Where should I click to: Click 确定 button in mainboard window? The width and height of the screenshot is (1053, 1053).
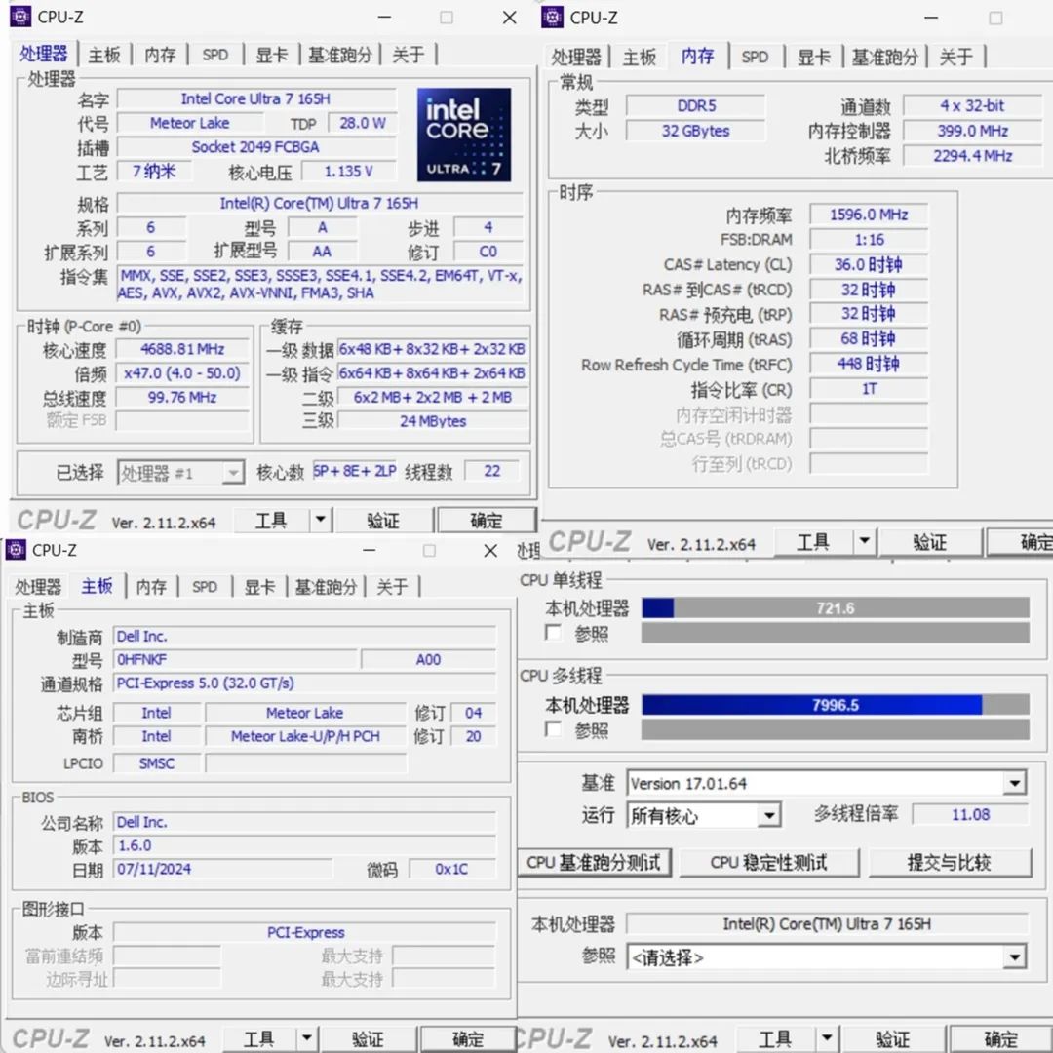coord(467,1038)
